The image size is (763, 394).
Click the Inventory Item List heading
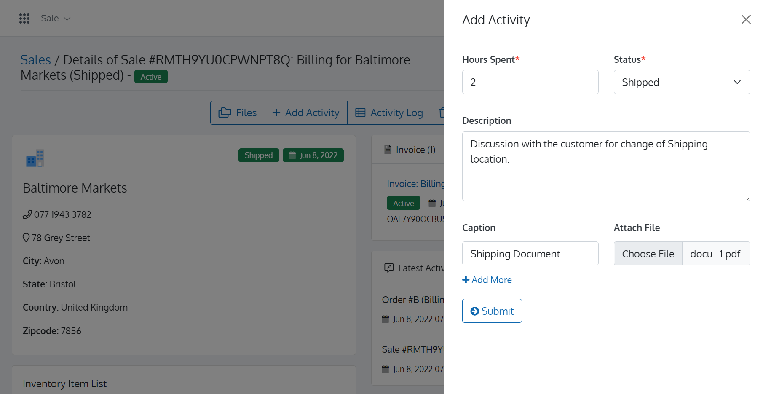point(65,384)
